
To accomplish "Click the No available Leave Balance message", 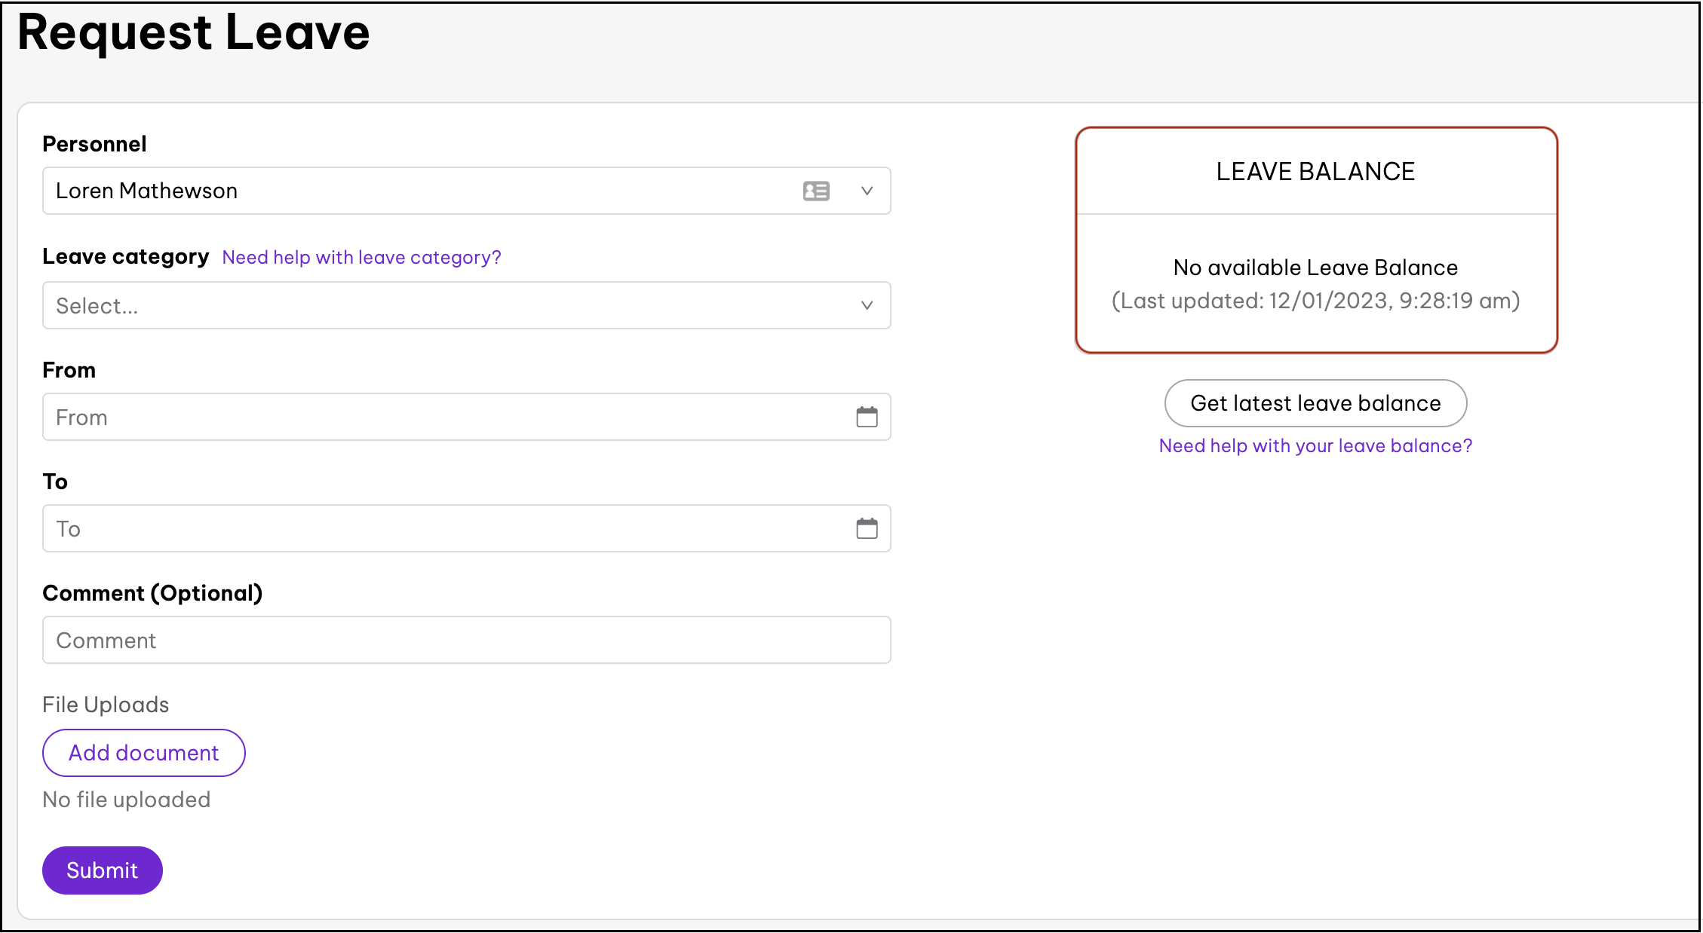I will 1315,268.
